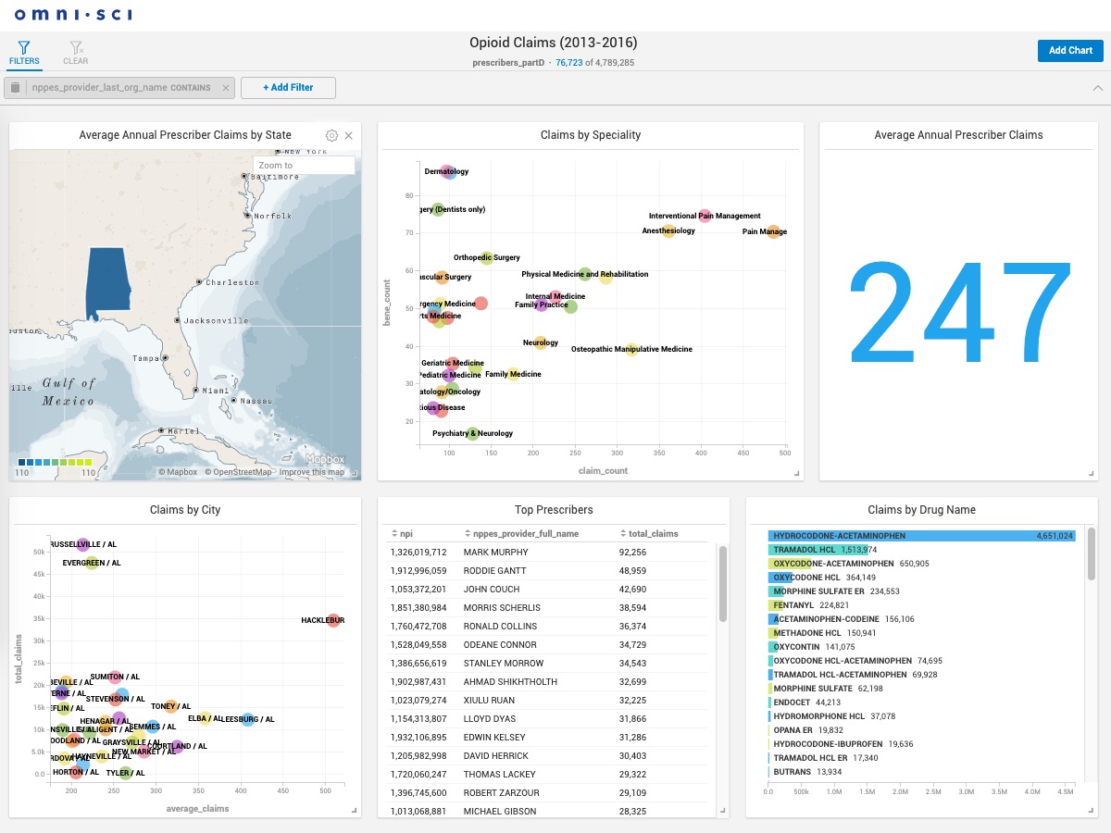Click the Add Chart button
Image resolution: width=1111 pixels, height=833 pixels.
tap(1069, 50)
